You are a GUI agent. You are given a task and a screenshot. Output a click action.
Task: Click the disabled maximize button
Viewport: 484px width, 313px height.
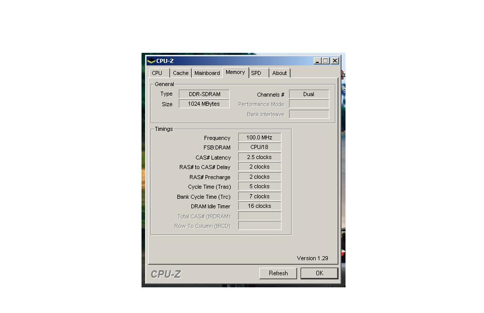pyautogui.click(x=326, y=61)
